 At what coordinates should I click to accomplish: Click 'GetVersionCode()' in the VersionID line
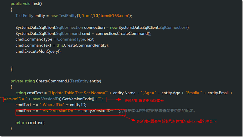pos(78,99)
